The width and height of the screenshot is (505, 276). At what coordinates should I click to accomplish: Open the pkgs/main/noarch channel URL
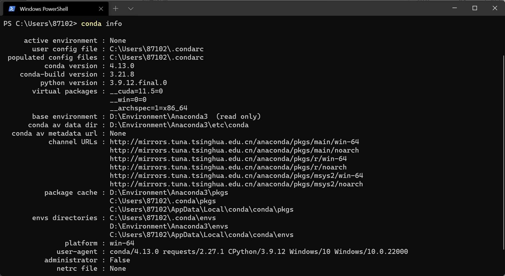(x=234, y=151)
